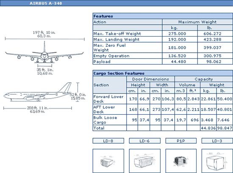
Task: Select the Max. Take-off Weight row label
Action: click(x=117, y=34)
